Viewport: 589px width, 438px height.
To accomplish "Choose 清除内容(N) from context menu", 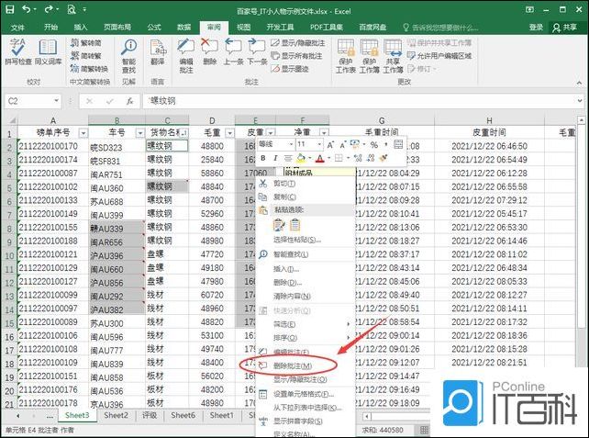I will 305,297.
